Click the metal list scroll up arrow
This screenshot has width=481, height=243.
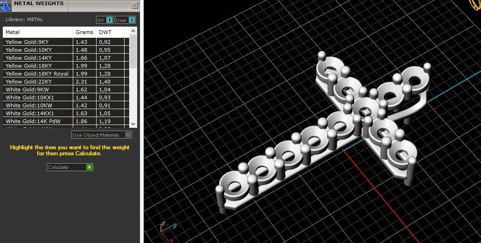(133, 31)
